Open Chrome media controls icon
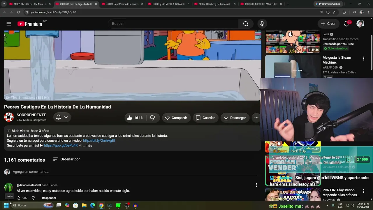373x210 pixels. pos(354,12)
